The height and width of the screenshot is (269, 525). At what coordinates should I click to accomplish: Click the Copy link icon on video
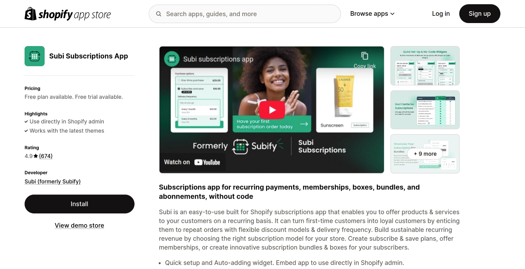point(365,56)
